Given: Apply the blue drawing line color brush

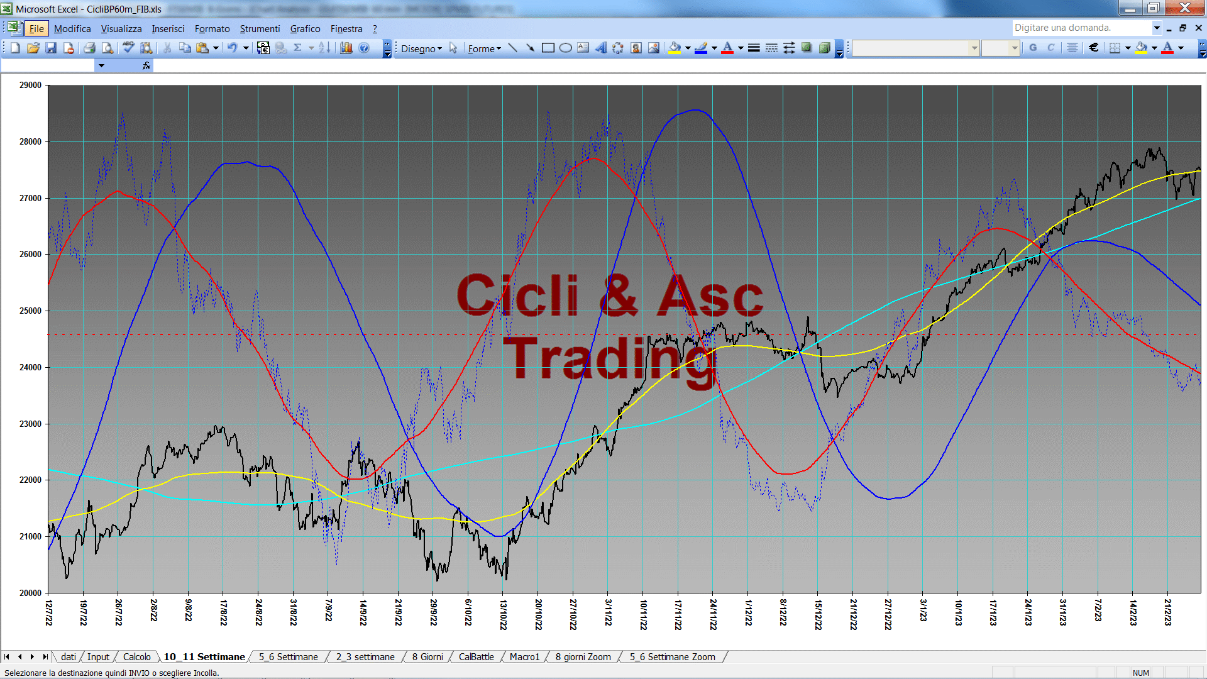Looking at the screenshot, I should [x=702, y=48].
